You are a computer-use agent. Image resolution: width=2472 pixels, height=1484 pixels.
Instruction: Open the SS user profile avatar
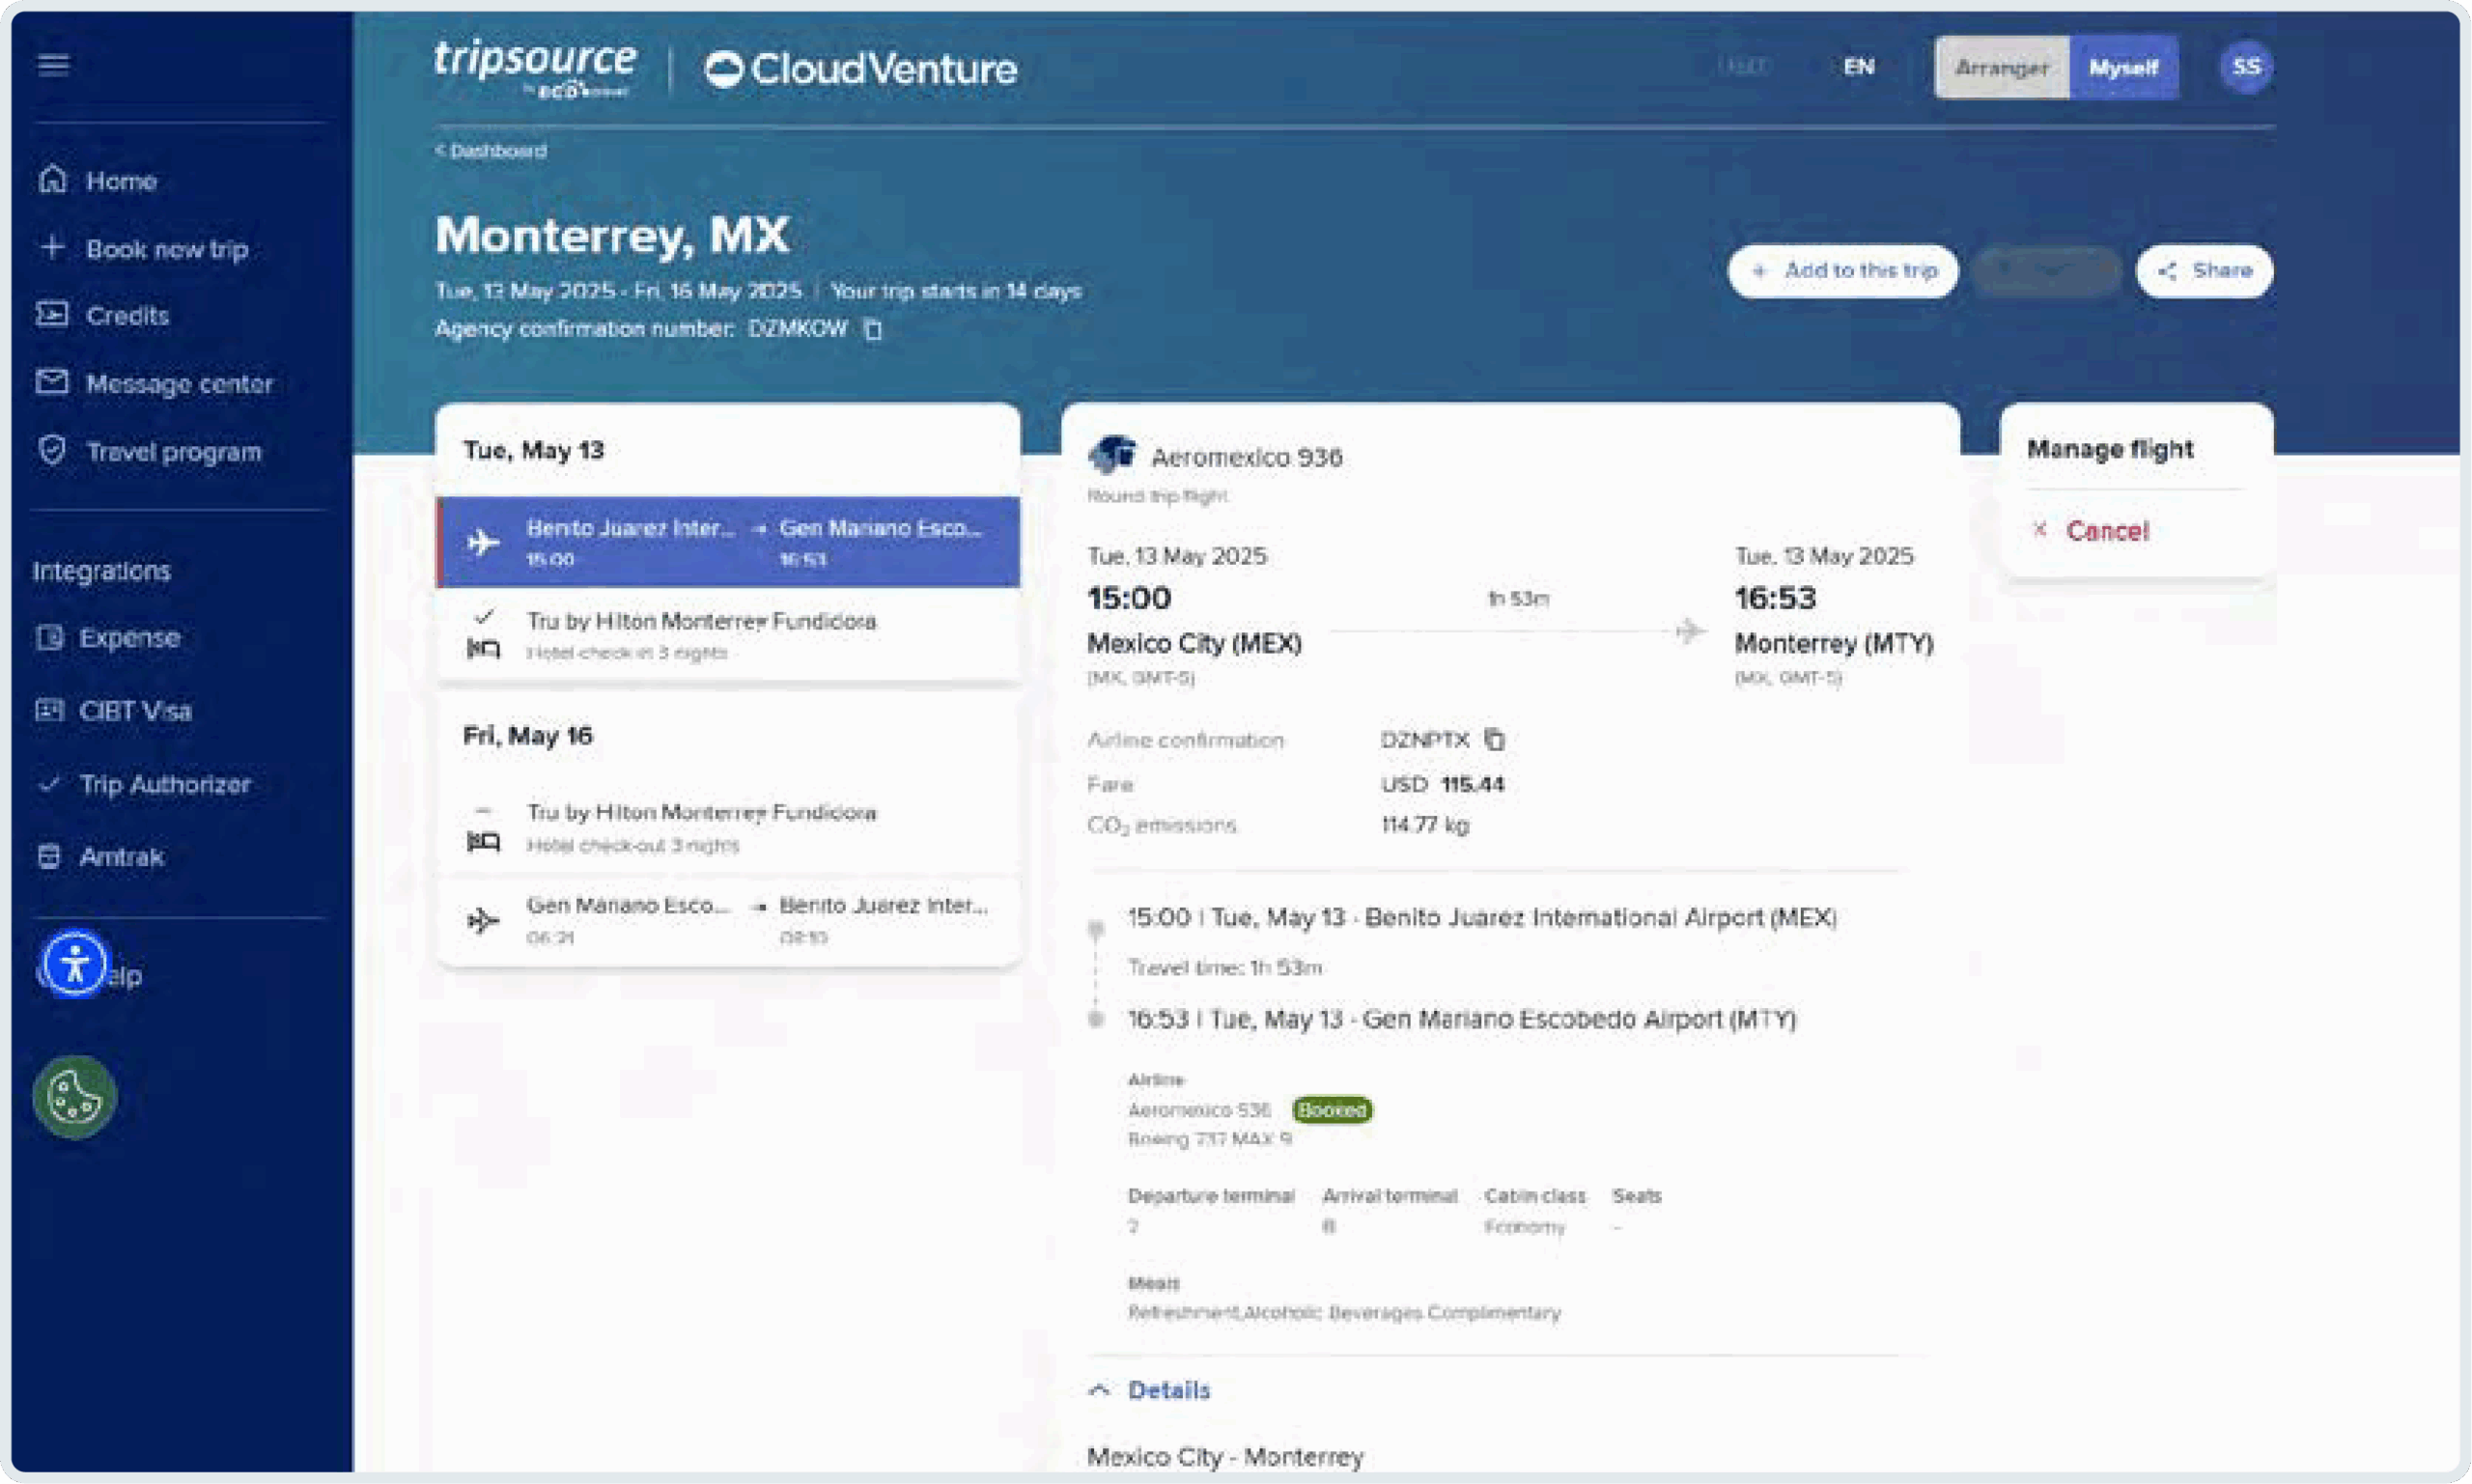coord(2246,67)
